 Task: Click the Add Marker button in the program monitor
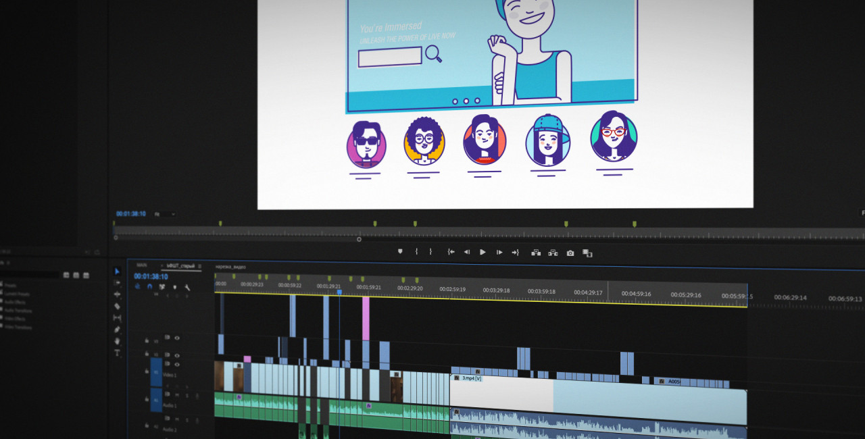pyautogui.click(x=399, y=251)
